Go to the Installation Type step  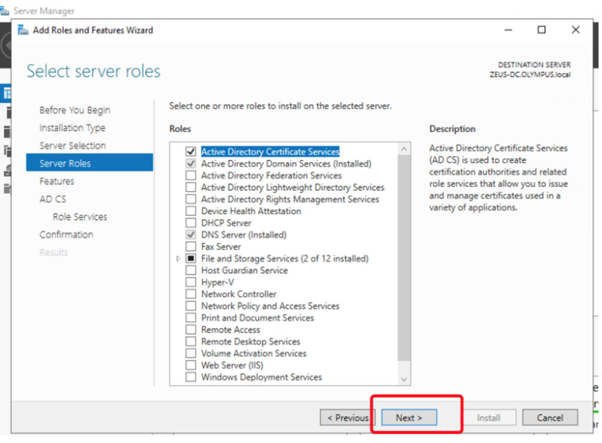coord(72,128)
